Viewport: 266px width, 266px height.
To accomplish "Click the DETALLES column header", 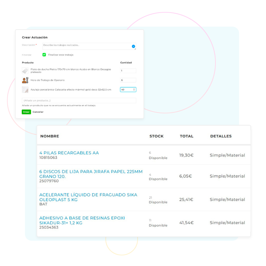I will coord(221,136).
